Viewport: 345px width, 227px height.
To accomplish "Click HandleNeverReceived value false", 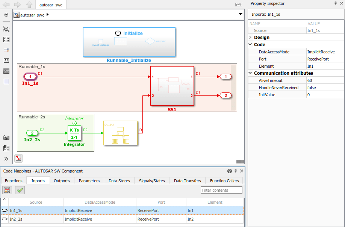I will (325, 88).
